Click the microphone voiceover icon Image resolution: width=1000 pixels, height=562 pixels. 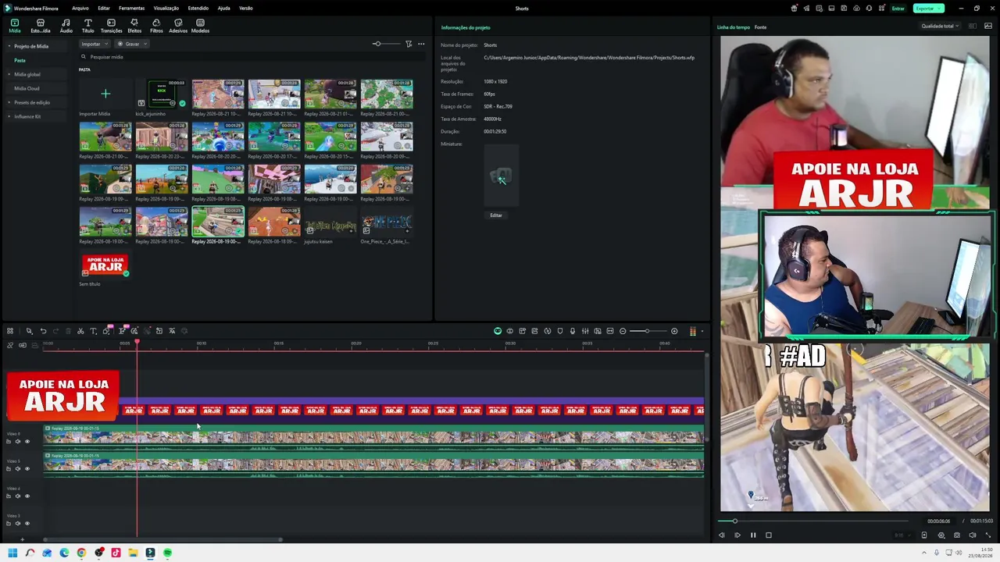[x=573, y=331]
